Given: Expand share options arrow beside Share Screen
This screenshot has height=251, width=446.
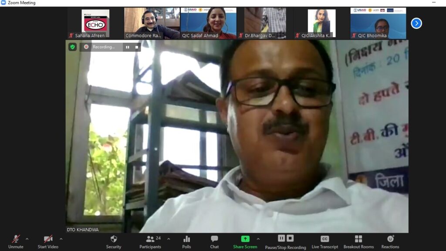Looking at the screenshot, I should coord(258,239).
